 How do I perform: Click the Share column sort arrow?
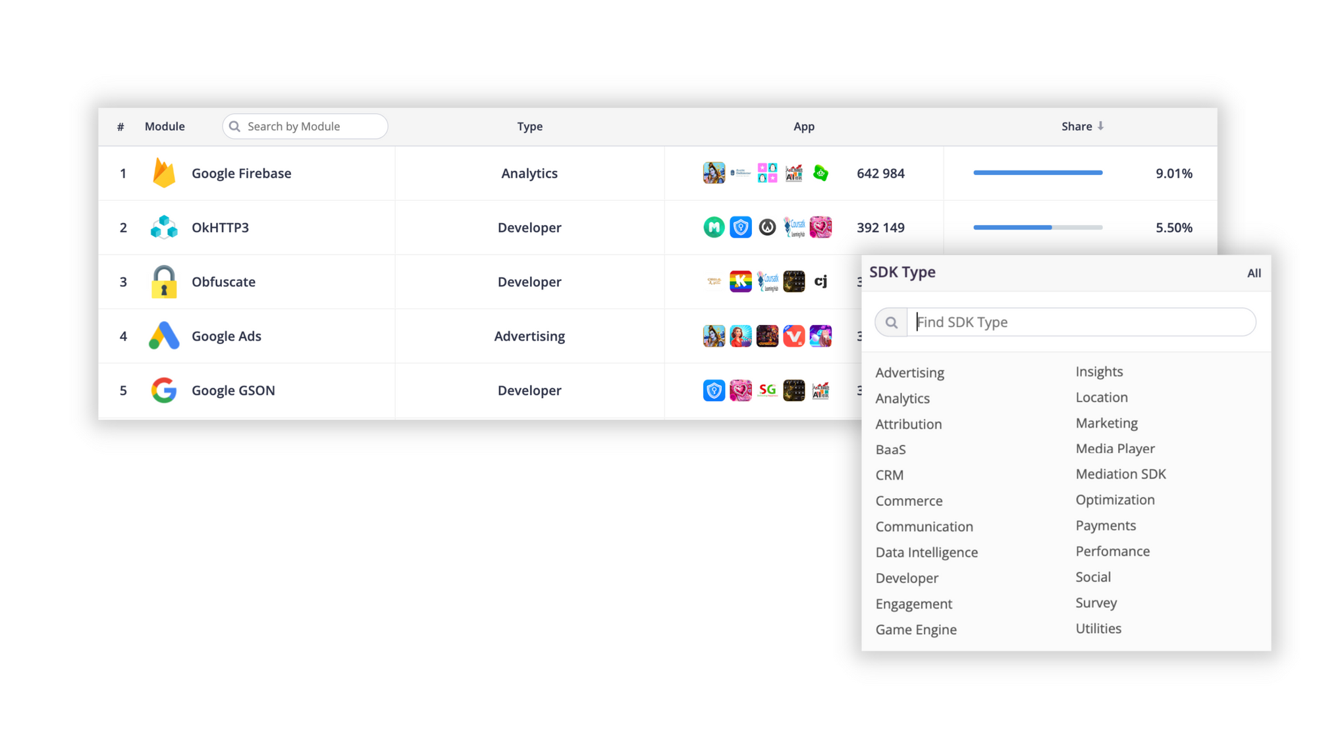click(x=1100, y=126)
